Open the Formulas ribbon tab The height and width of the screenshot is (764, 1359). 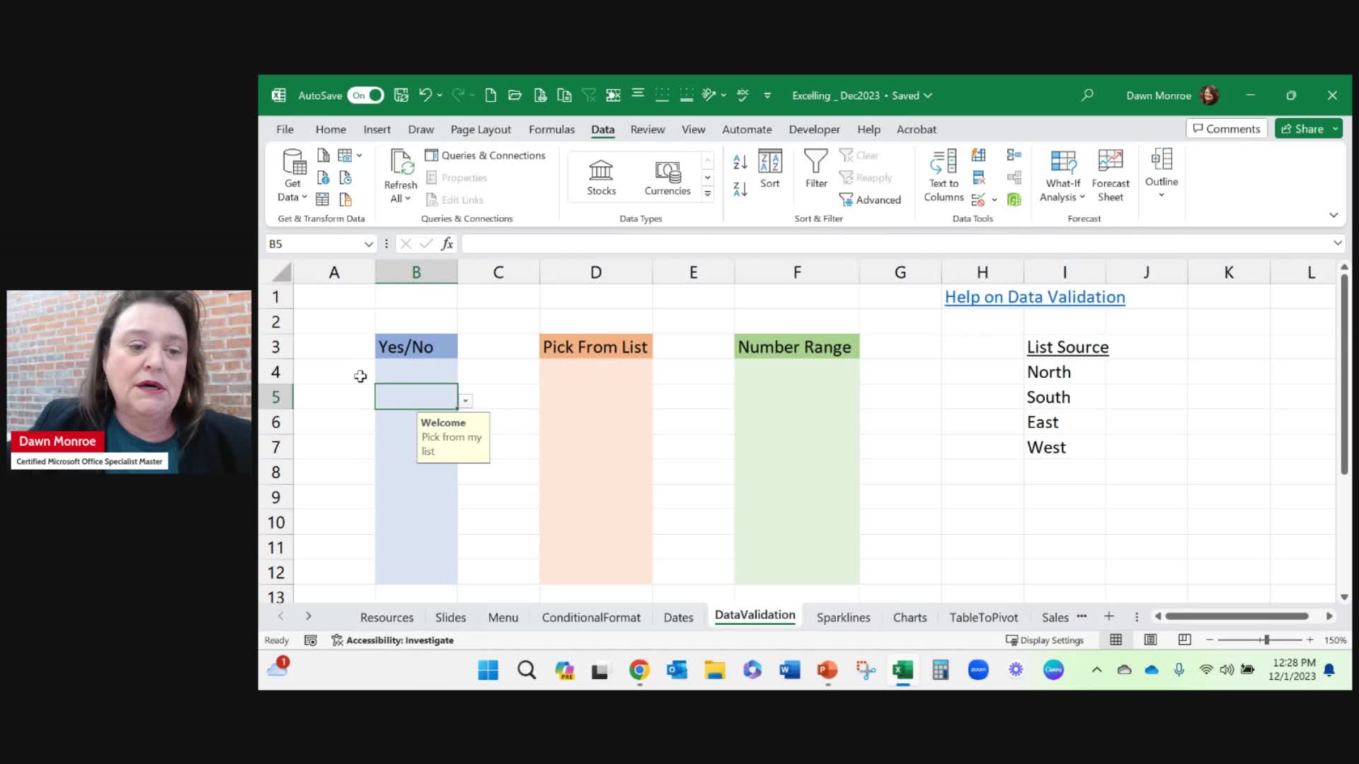click(551, 129)
